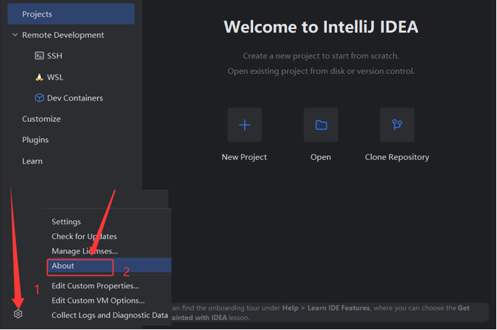
Task: Select About in the popup menu
Action: click(109, 266)
